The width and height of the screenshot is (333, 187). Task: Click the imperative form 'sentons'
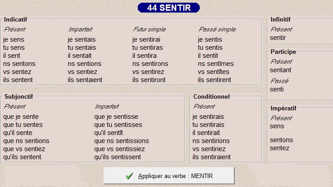click(x=281, y=140)
